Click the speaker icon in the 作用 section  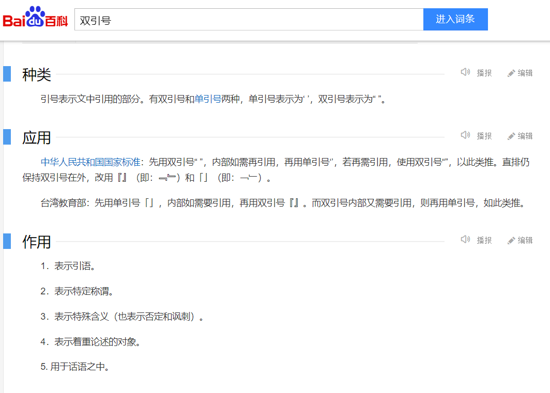(x=465, y=240)
